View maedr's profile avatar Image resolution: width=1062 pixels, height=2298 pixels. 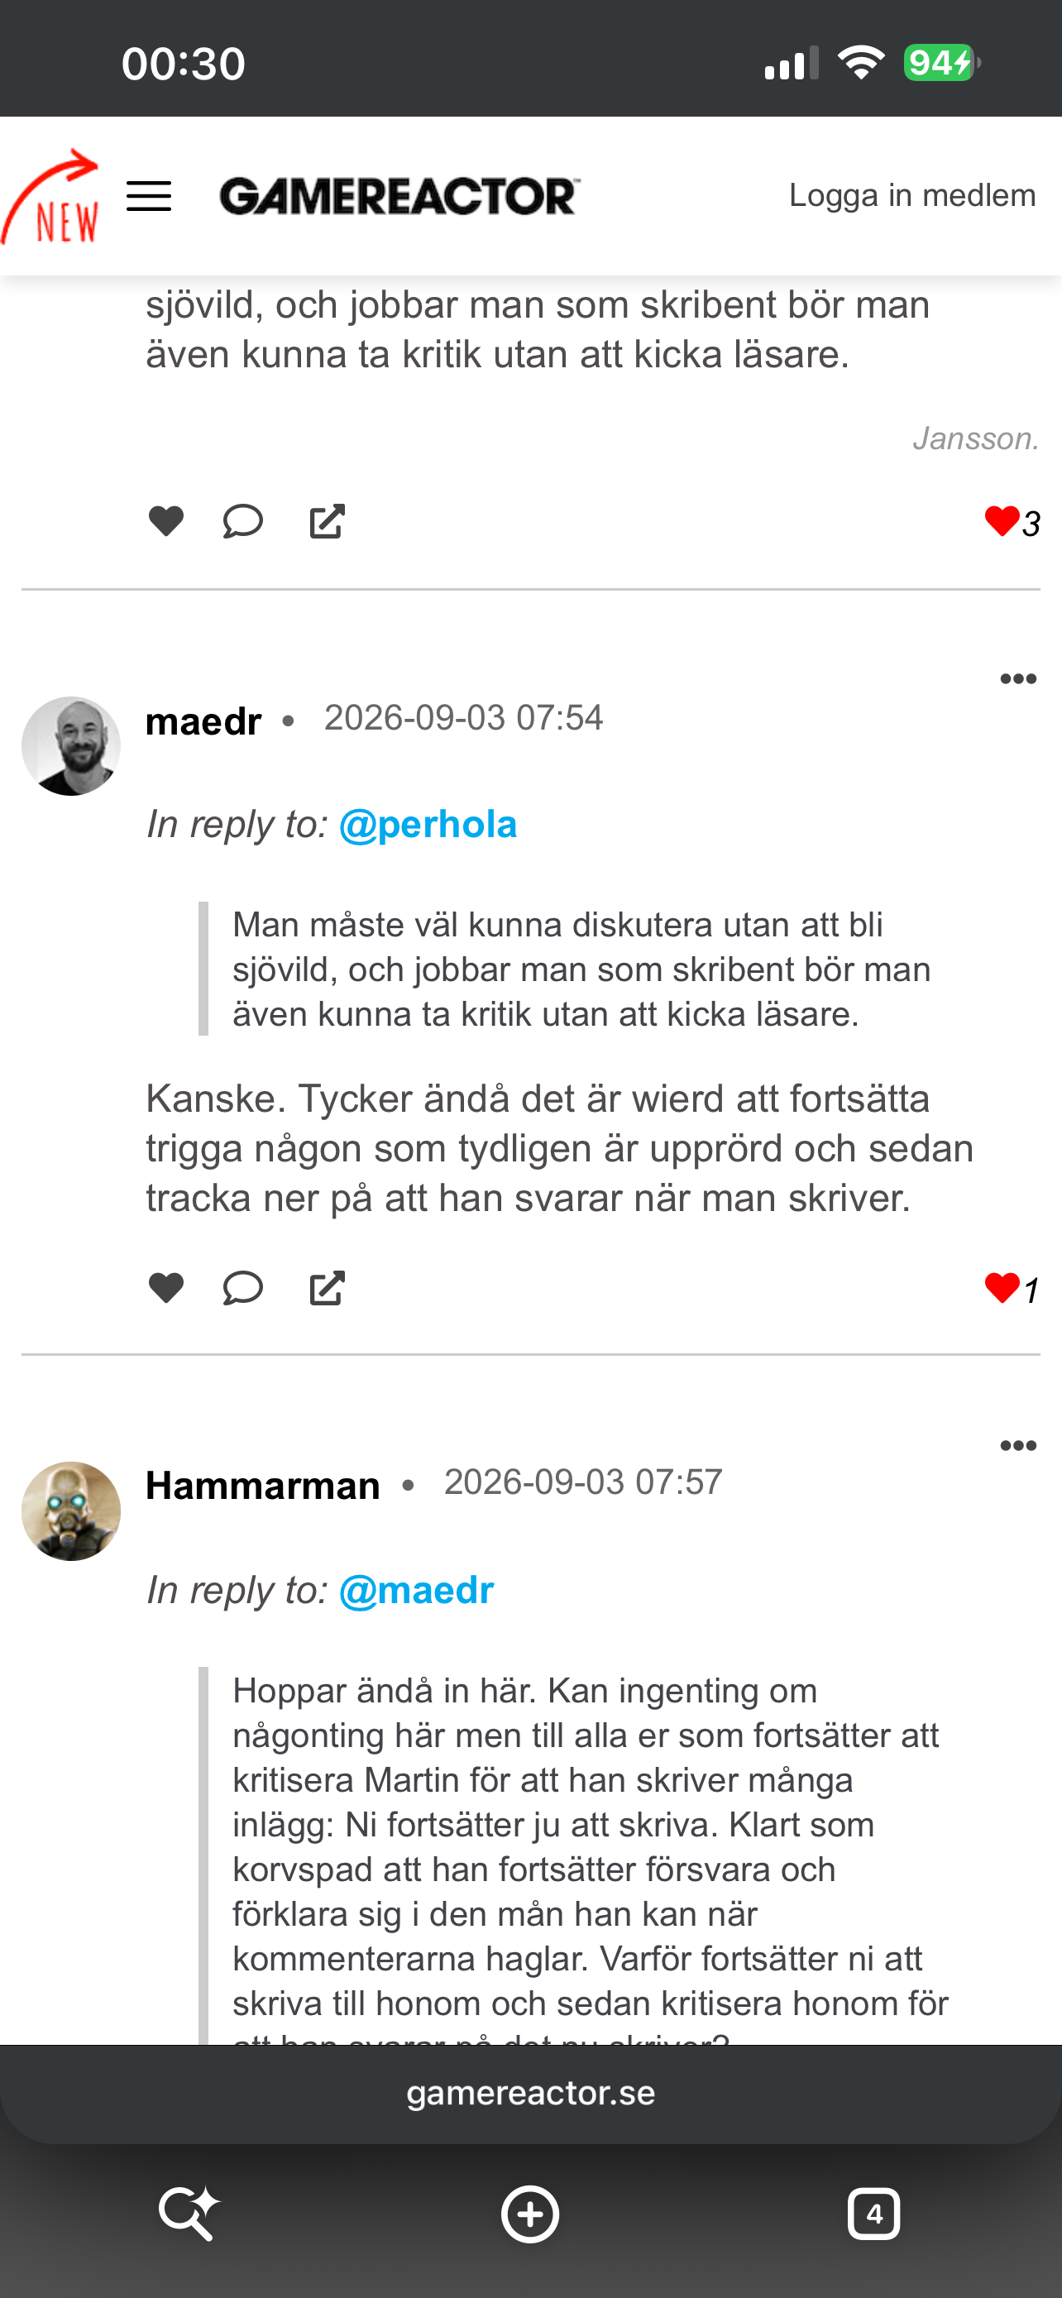[71, 746]
